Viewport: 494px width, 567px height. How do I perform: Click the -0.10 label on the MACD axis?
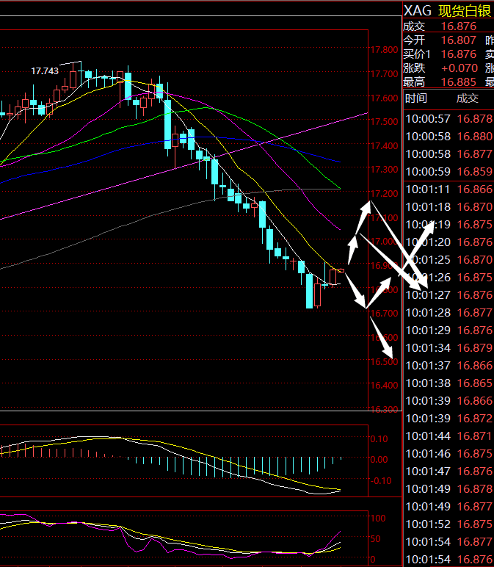381,481
